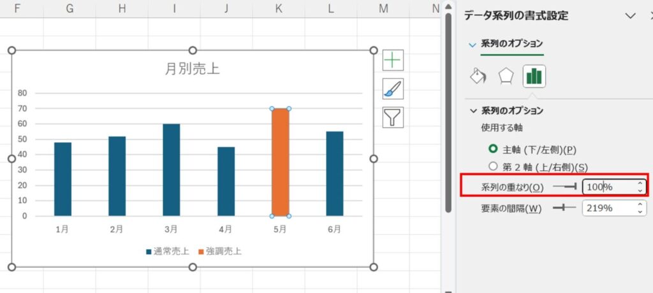
Task: Open the task pane options chevron
Action: coord(631,16)
